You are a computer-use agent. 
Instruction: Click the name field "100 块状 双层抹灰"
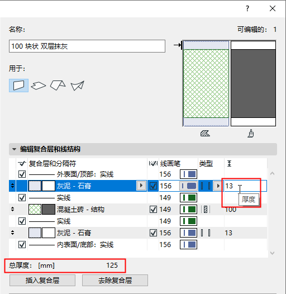click(x=87, y=46)
